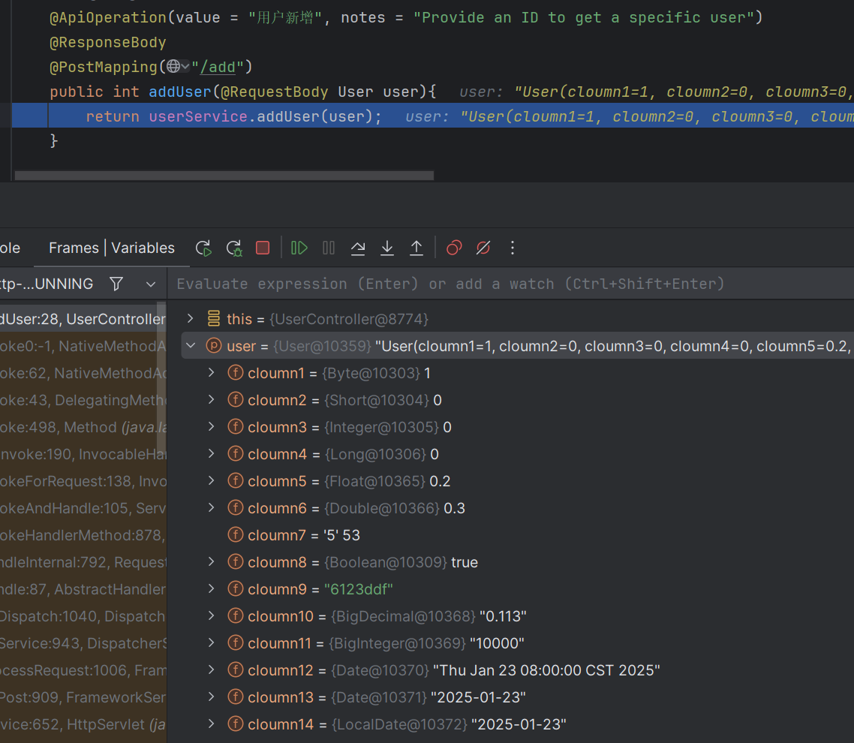Expand cloumn12 Date field
The image size is (854, 743).
[212, 669]
